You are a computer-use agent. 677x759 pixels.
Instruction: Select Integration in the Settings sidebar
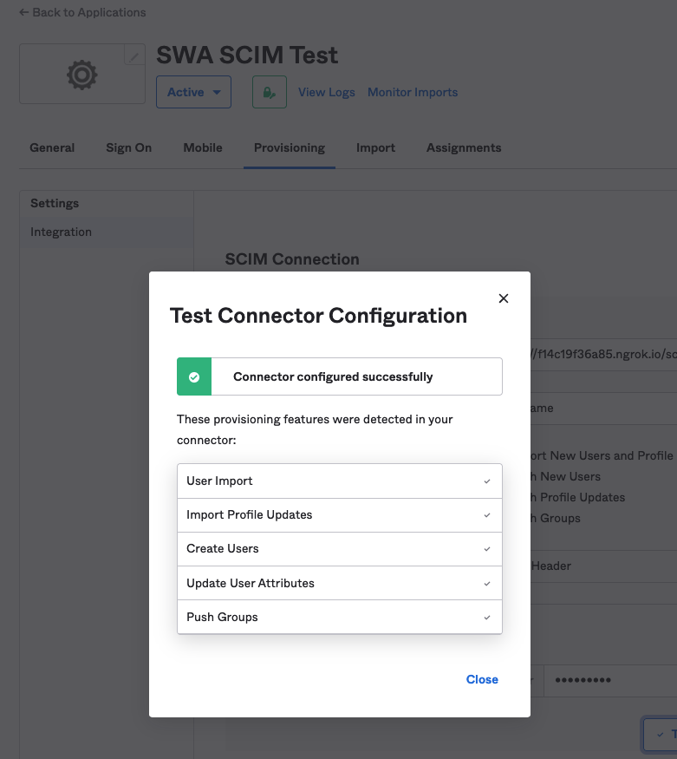(61, 232)
